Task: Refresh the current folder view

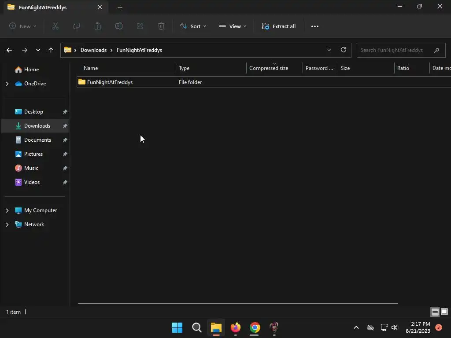Action: tap(344, 50)
